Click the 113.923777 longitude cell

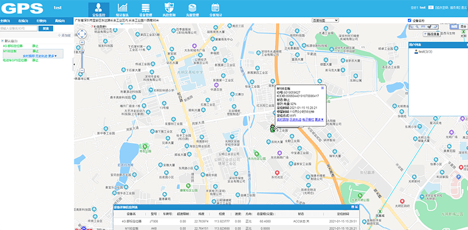[223, 221]
